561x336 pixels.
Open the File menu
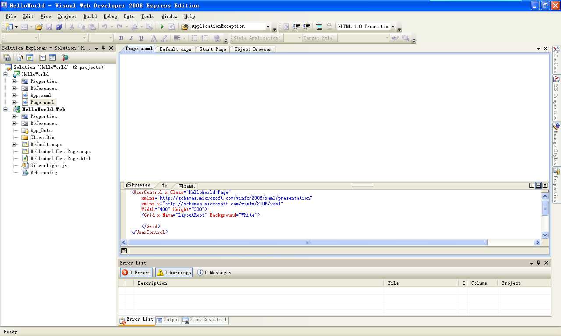tap(11, 16)
